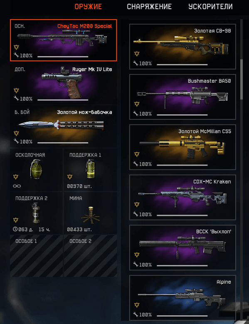Screen dimensions: 249x324
Task: Choose the Золотой McMillan CS5 rifle
Action: coord(182,147)
